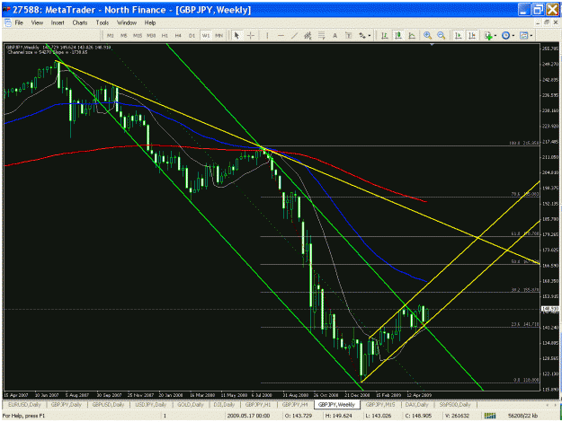This screenshot has height=422, width=562.
Task: Open the Insert menu
Action: pyautogui.click(x=58, y=22)
